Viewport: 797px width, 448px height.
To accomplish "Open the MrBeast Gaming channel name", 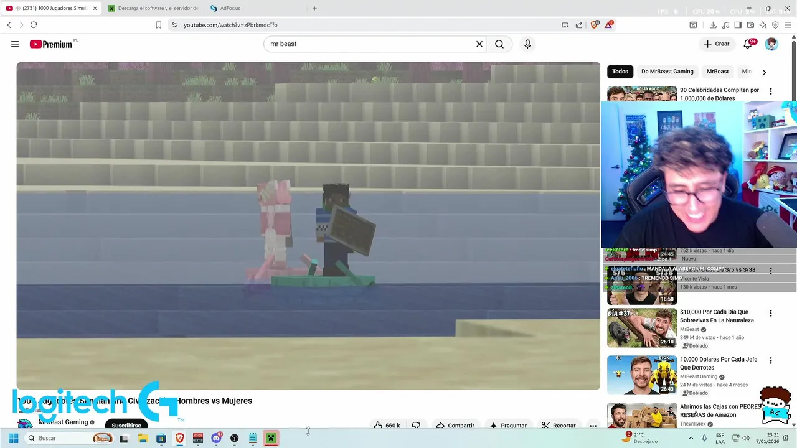I will (x=63, y=422).
